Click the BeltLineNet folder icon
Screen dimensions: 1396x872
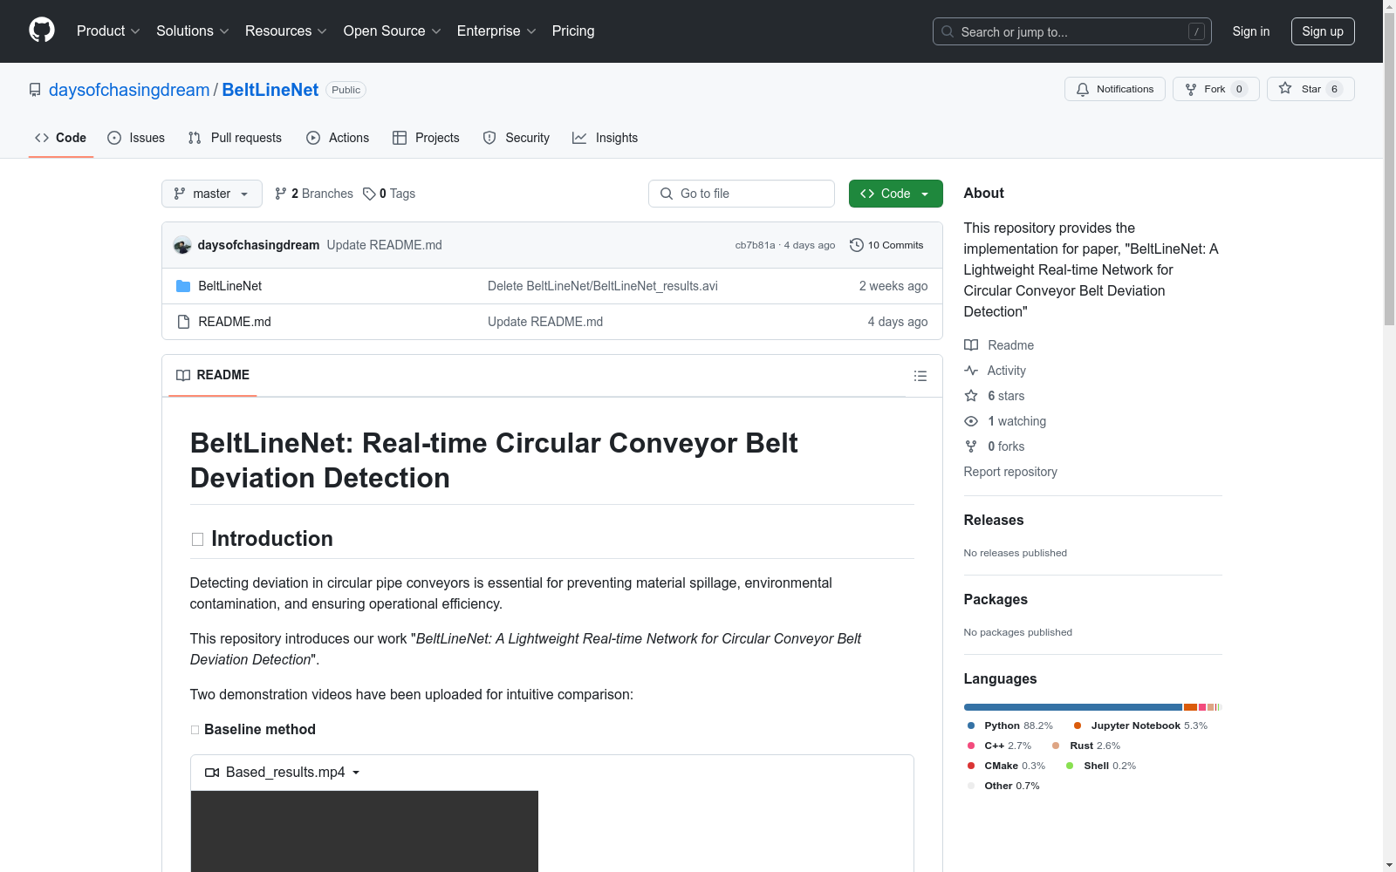click(183, 286)
